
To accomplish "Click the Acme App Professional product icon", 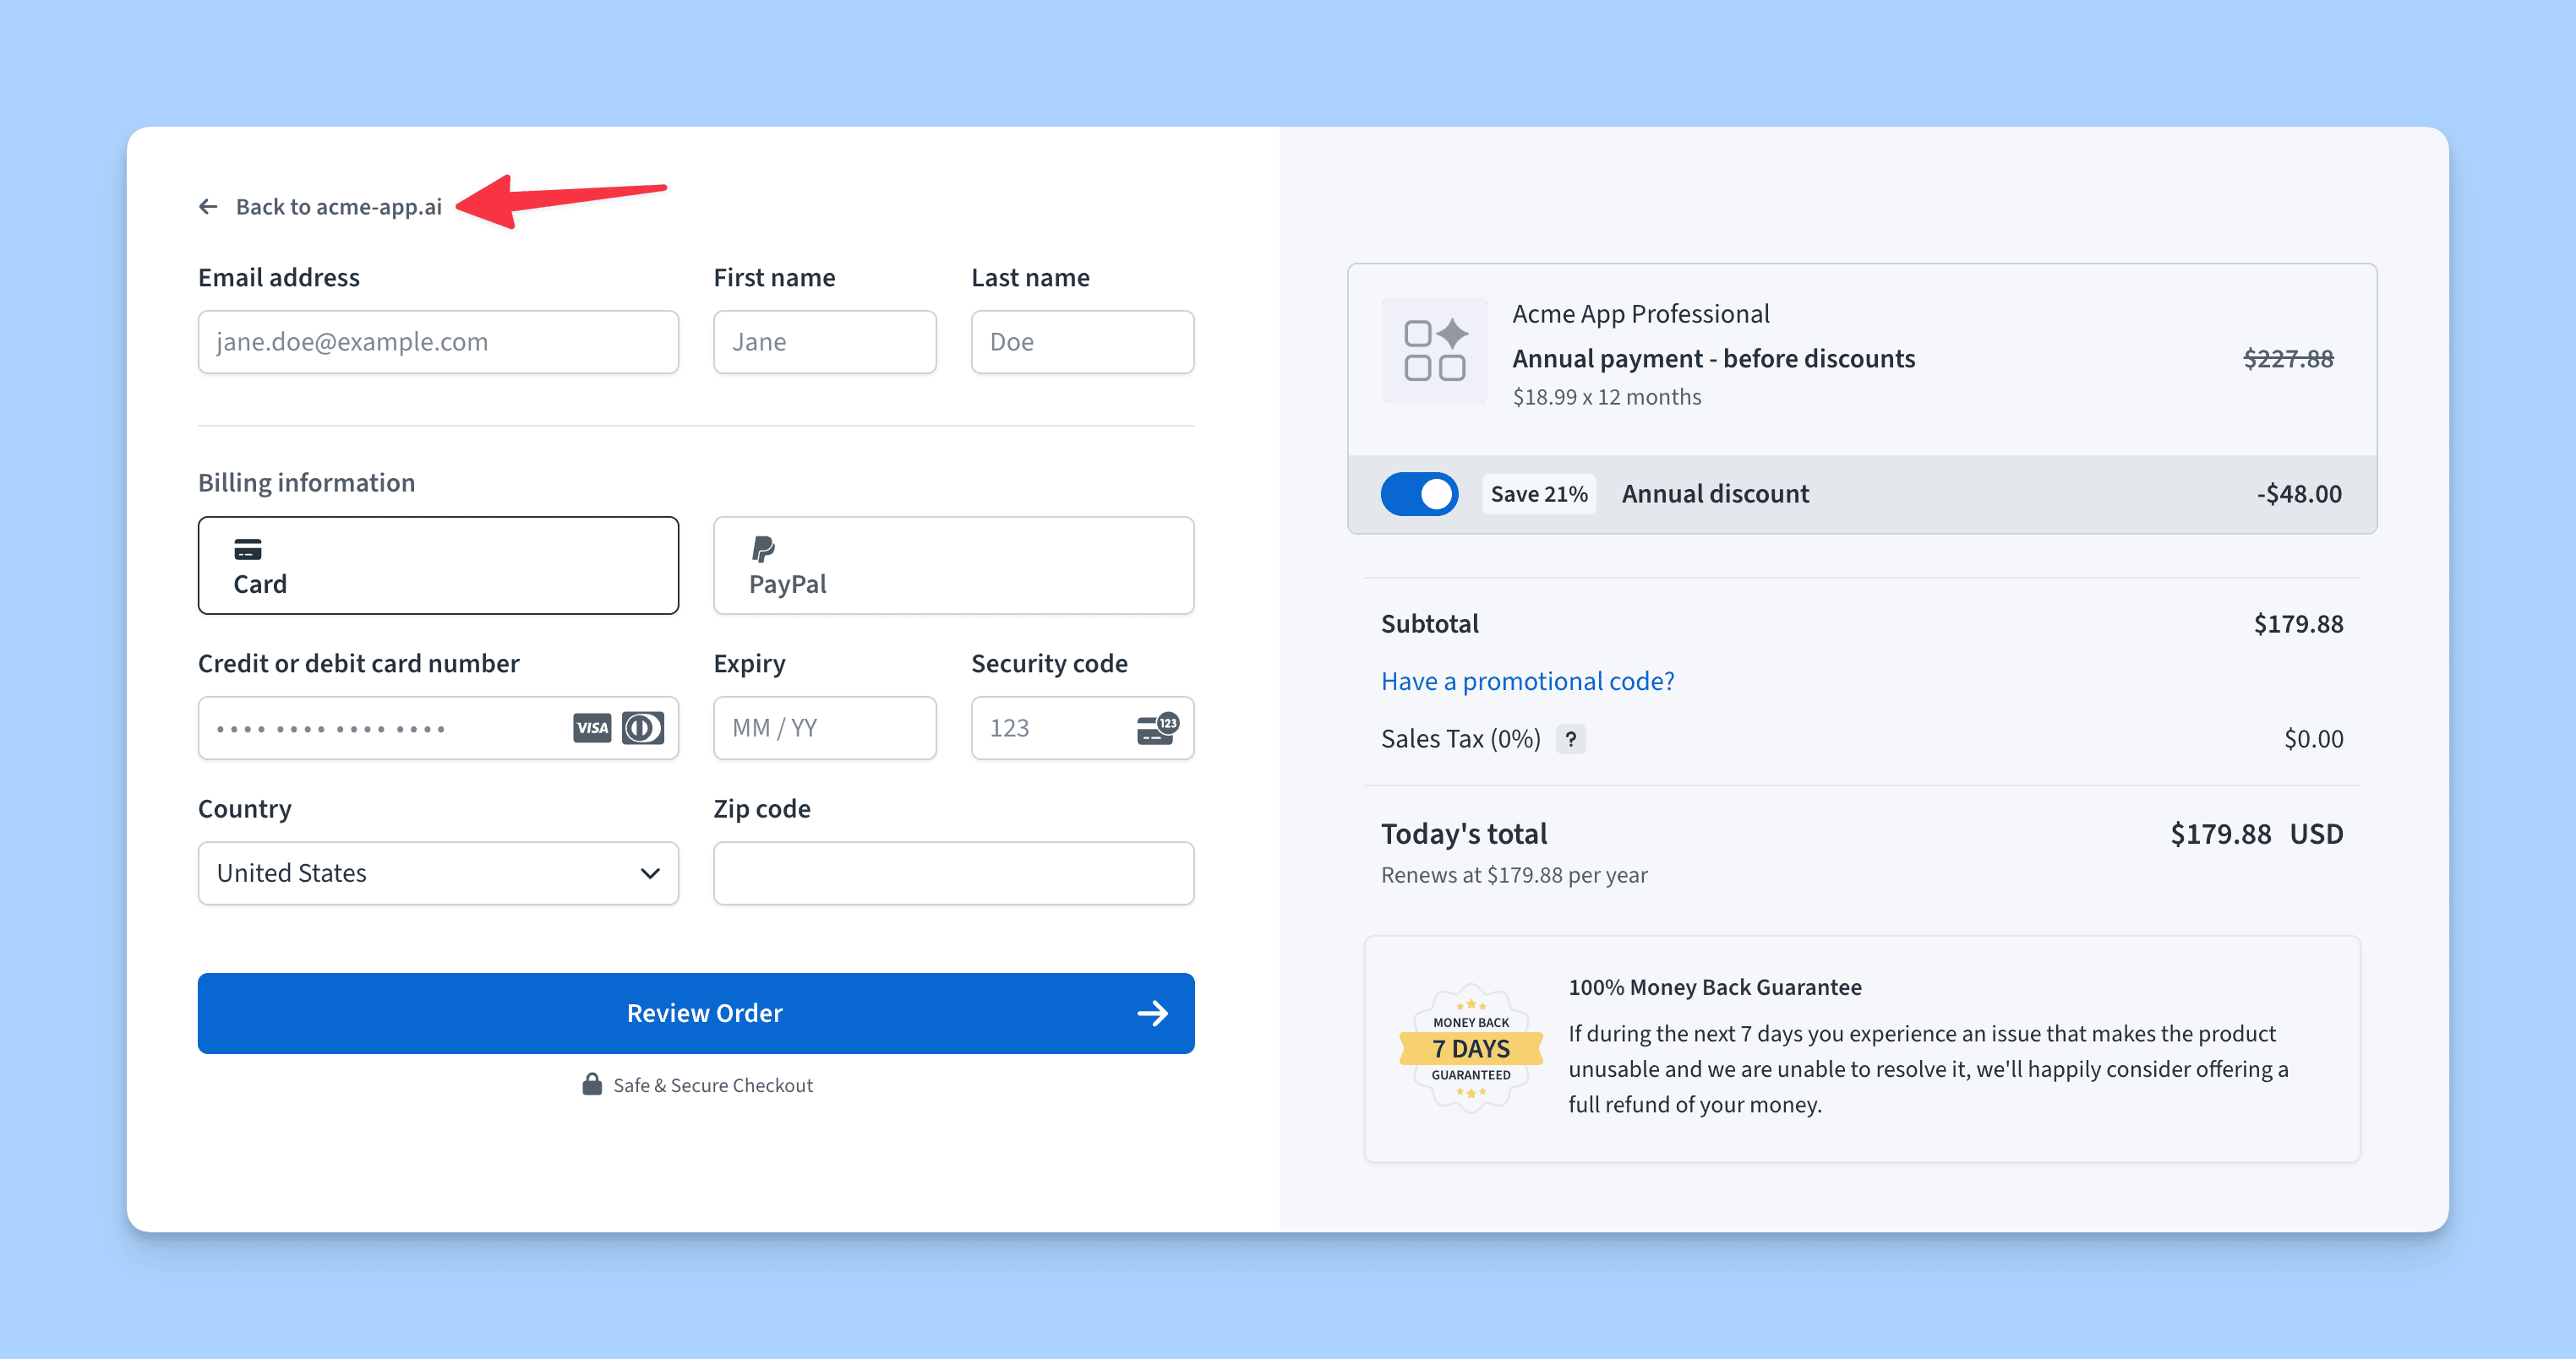I will [1434, 351].
